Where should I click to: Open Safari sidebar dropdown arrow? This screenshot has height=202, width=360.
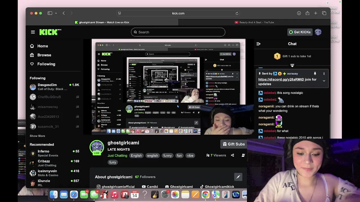(56, 13)
